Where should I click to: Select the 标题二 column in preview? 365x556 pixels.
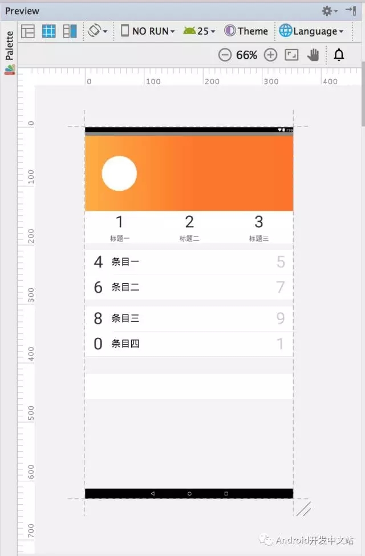189,228
